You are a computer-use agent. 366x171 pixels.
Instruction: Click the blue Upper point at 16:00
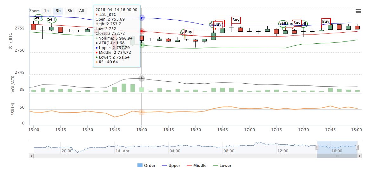click(x=142, y=18)
